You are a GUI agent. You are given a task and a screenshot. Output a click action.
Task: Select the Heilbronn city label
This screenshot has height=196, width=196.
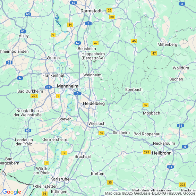pyautogui.click(x=162, y=153)
